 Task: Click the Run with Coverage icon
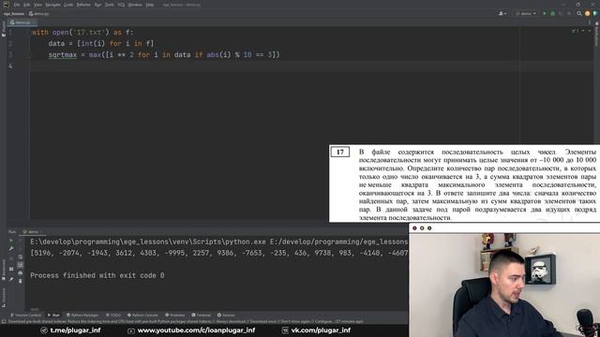(x=561, y=13)
